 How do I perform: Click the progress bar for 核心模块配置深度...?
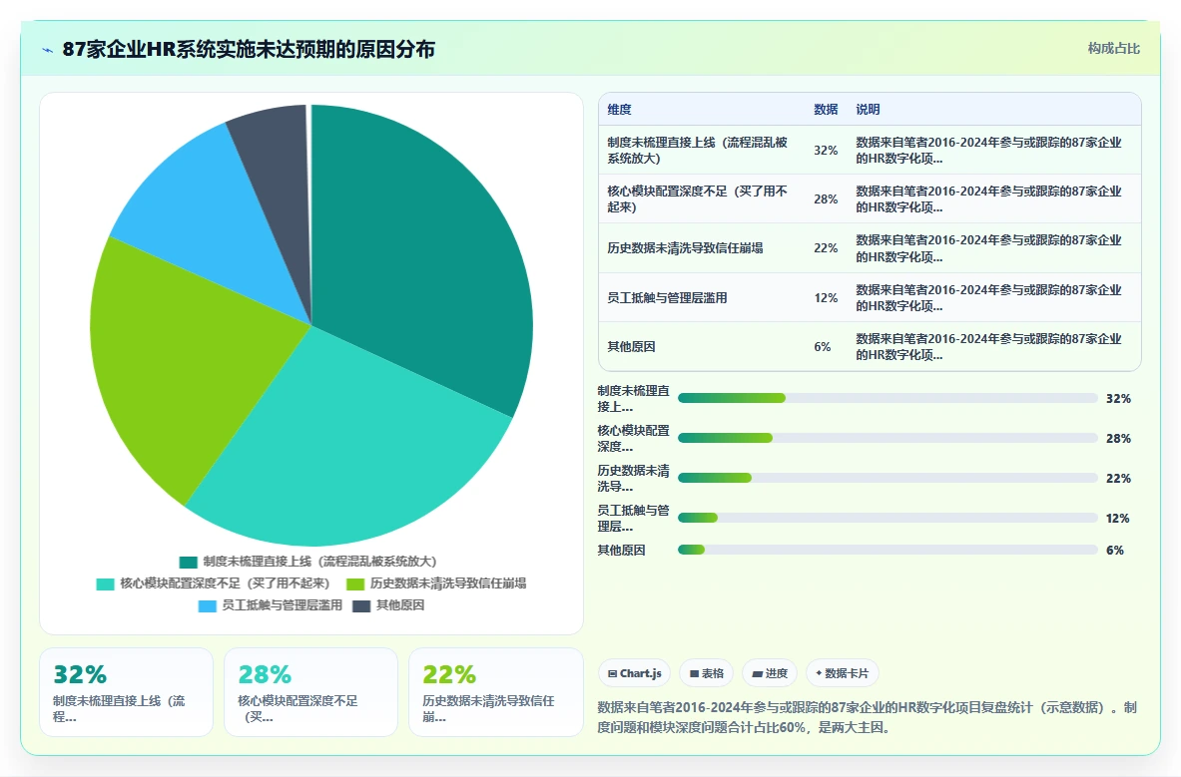click(887, 438)
